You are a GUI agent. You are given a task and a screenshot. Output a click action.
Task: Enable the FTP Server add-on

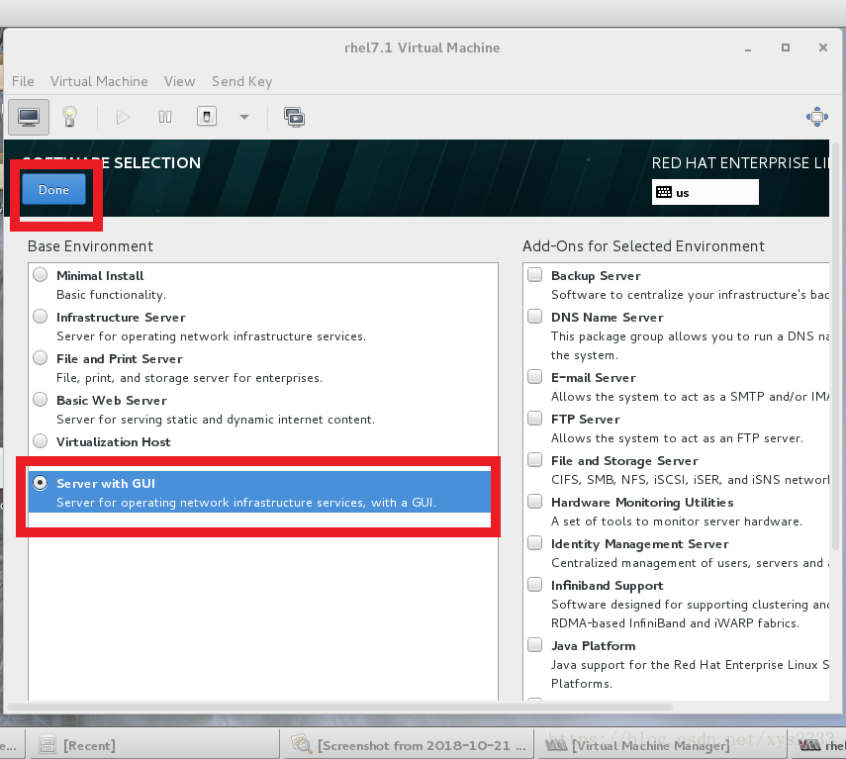(x=534, y=419)
